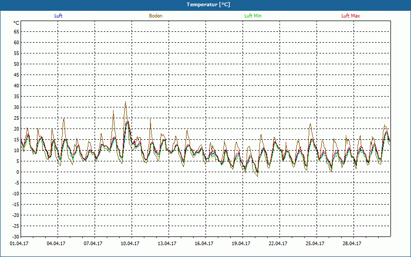411x257 pixels.
Task: Click the 55 value on temperature axis
Action: pos(16,53)
